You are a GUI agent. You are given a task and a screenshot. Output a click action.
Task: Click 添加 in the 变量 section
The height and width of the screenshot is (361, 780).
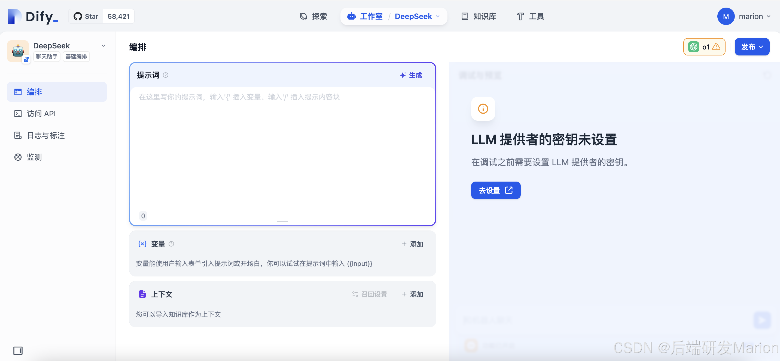click(x=412, y=244)
